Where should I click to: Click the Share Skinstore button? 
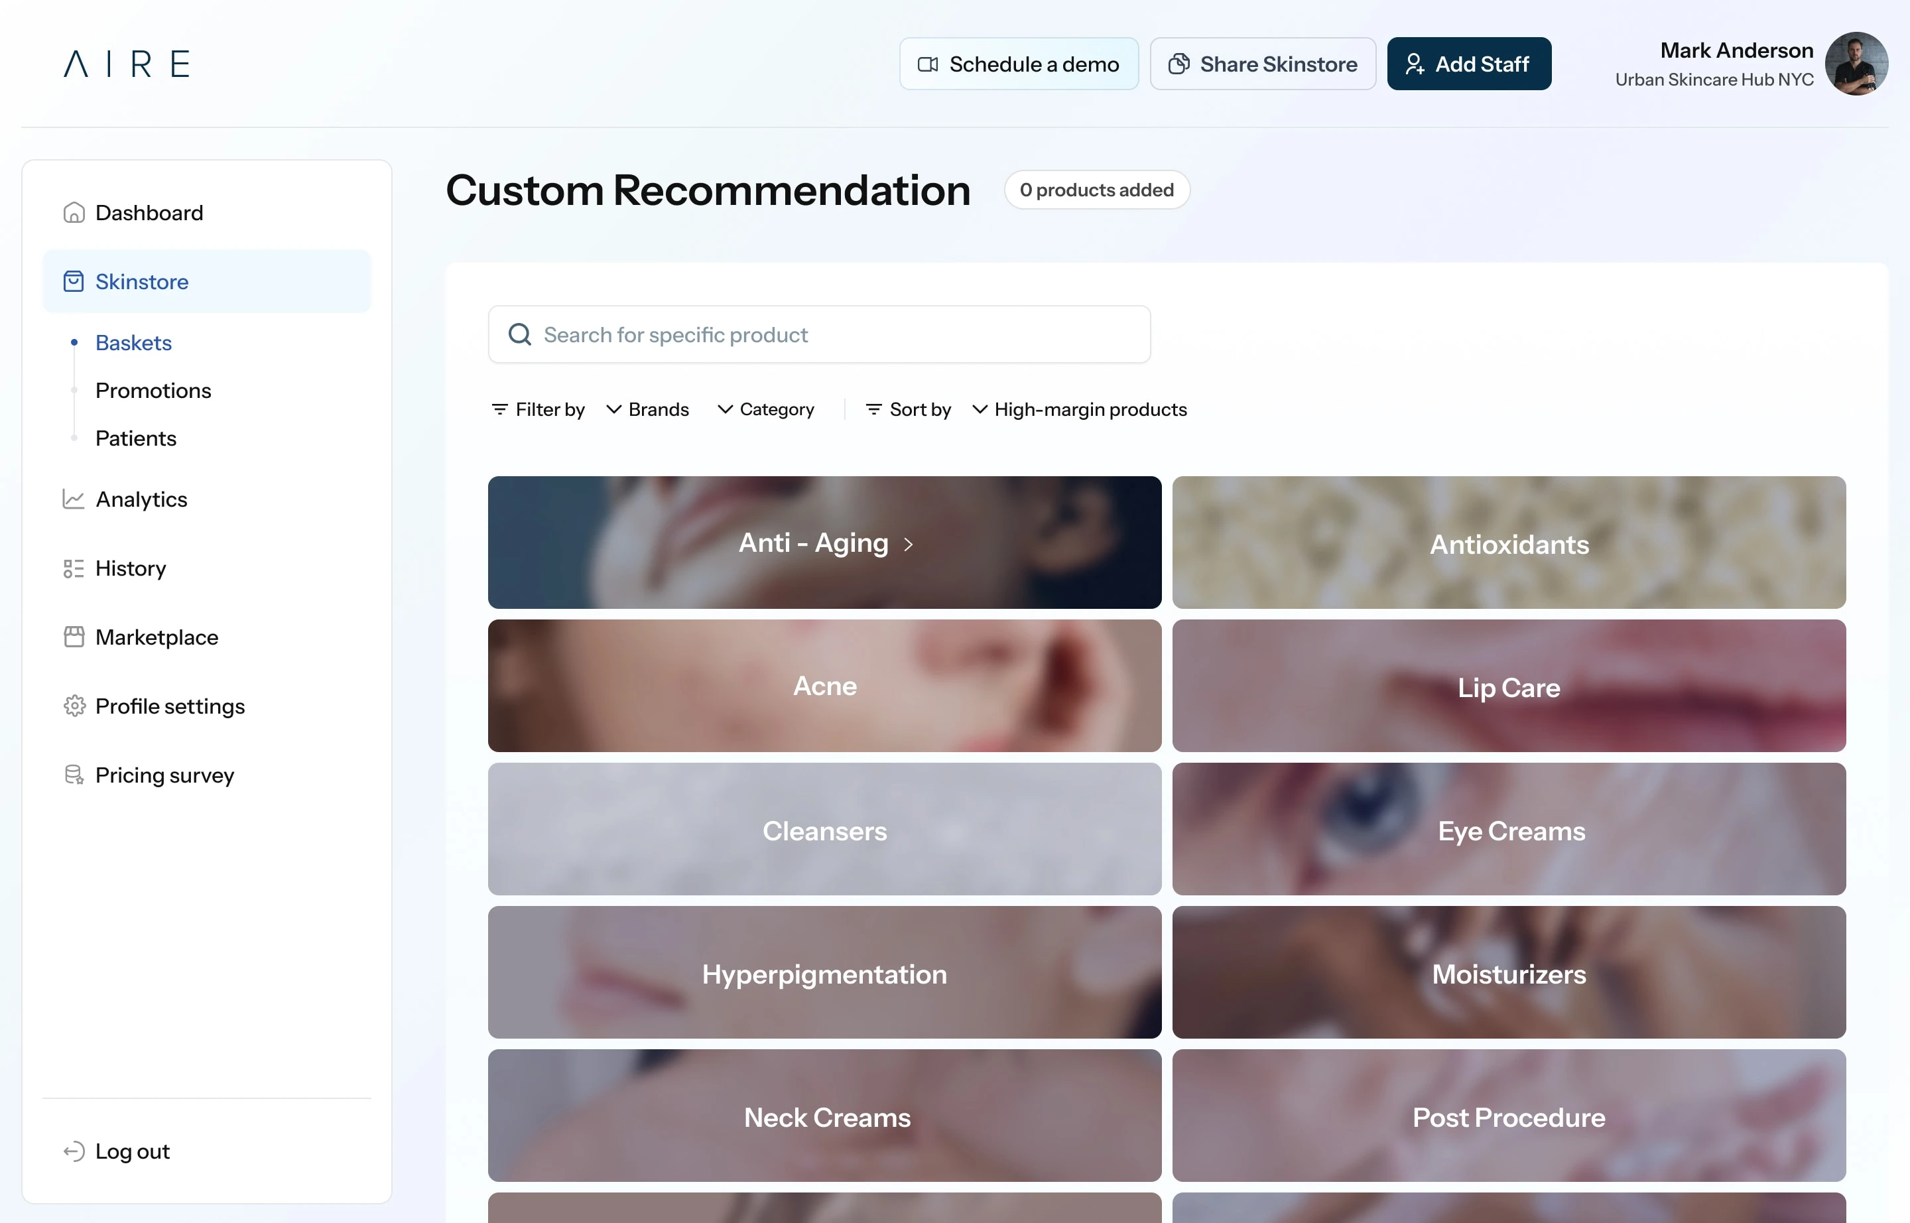1263,64
